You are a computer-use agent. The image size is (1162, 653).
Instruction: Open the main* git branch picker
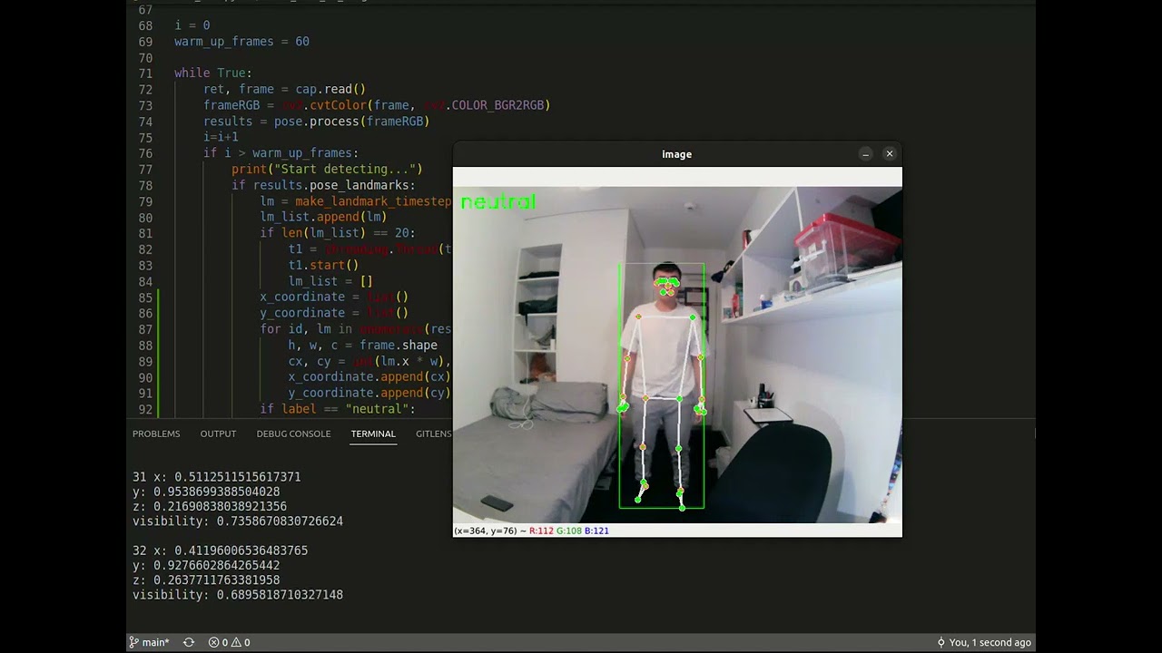(x=149, y=642)
